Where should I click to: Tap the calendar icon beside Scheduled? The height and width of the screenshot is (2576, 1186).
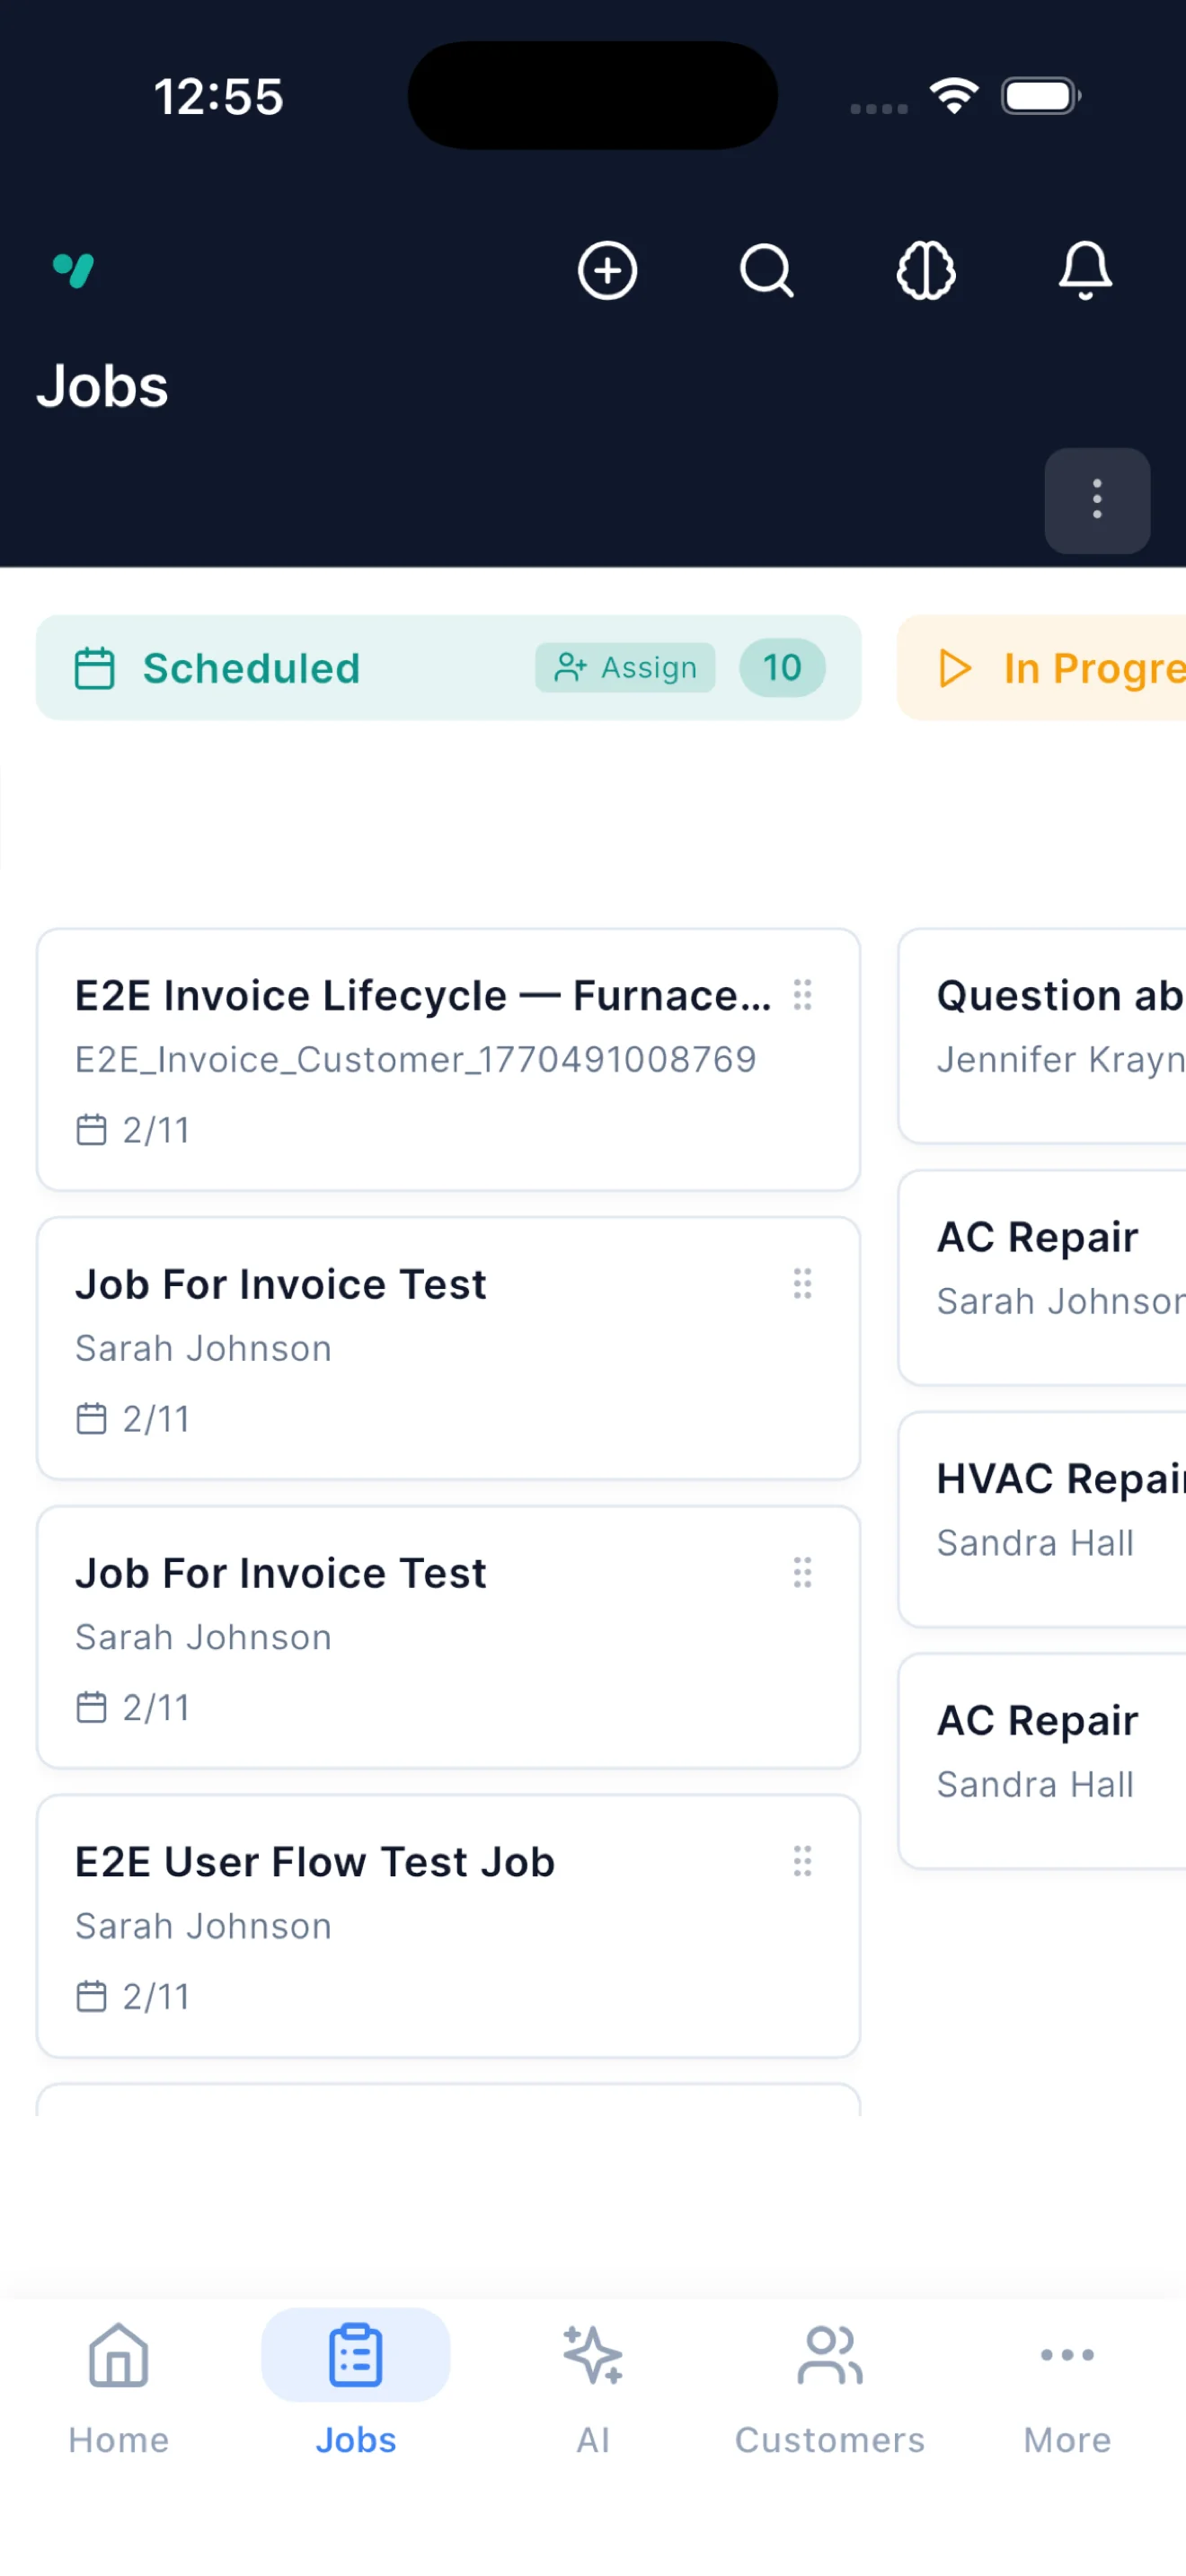[x=95, y=668]
